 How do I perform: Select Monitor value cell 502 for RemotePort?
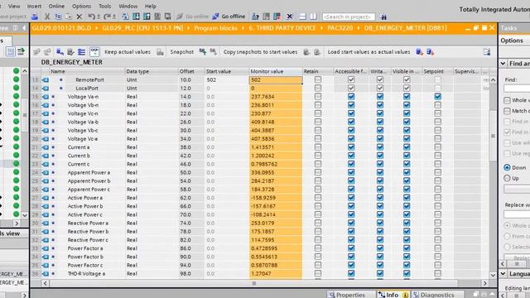click(x=276, y=80)
